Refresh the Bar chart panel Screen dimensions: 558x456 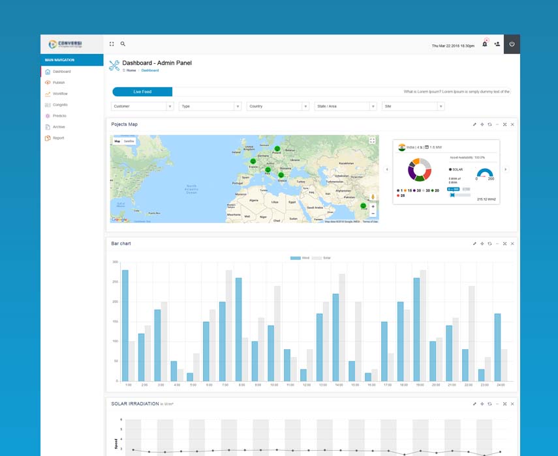click(x=489, y=244)
